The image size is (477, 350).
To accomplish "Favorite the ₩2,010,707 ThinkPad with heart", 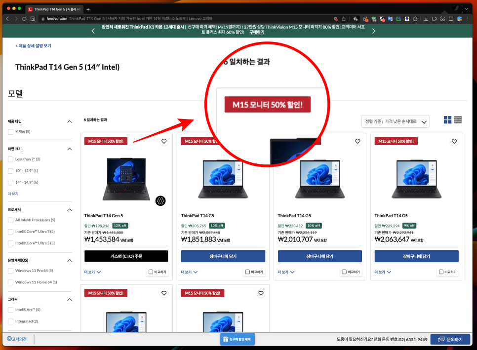I will [358, 141].
